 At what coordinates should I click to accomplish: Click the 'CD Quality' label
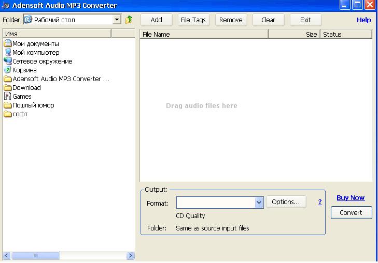190,215
